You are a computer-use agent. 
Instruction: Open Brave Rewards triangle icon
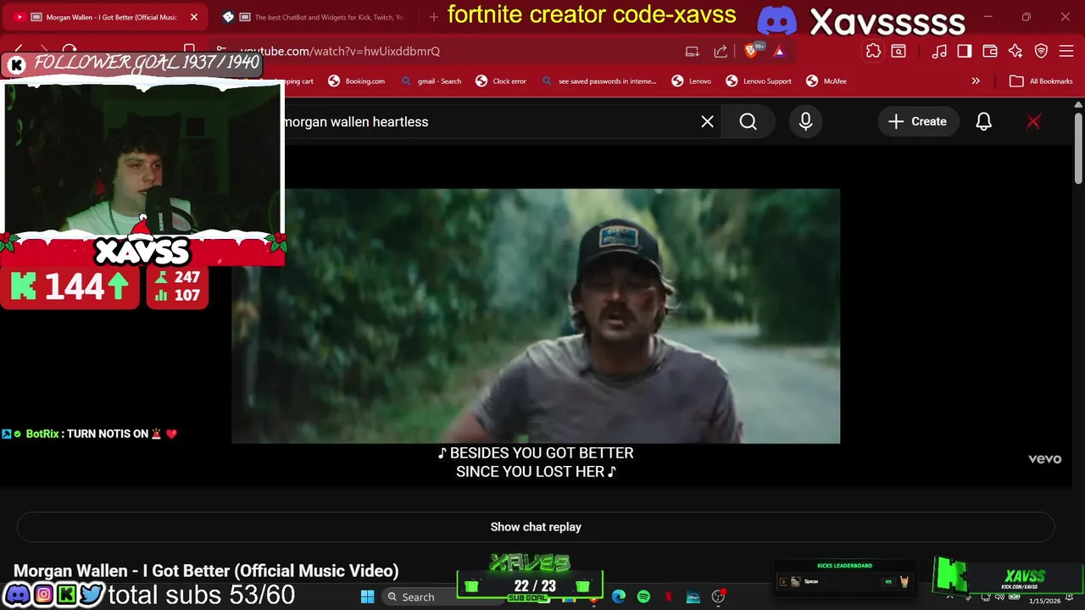click(779, 51)
